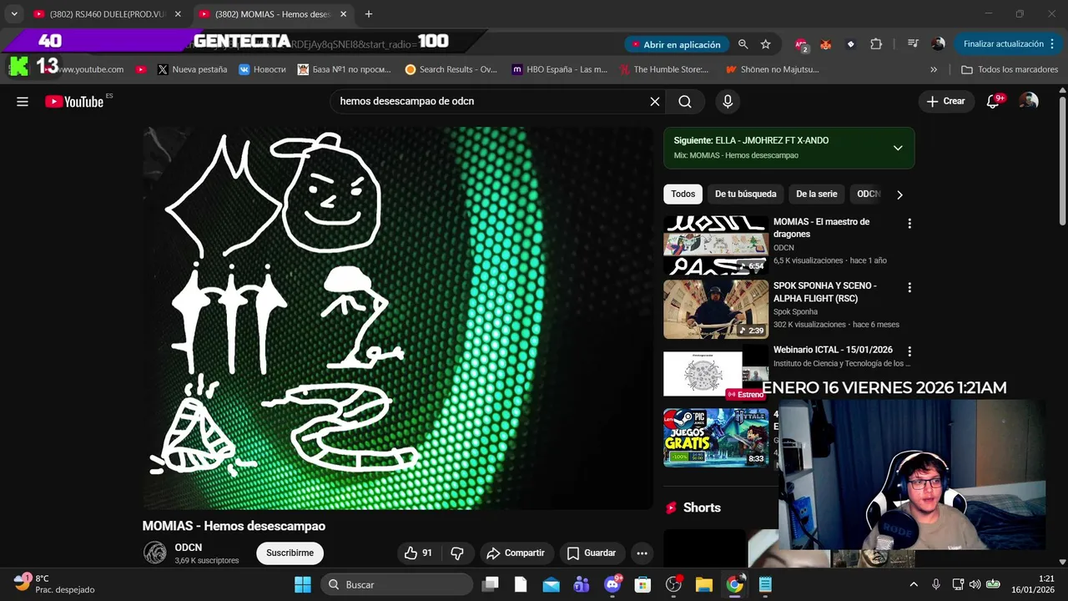This screenshot has height=601, width=1068.
Task: Open Microsoft Store in the taskbar
Action: (642, 584)
